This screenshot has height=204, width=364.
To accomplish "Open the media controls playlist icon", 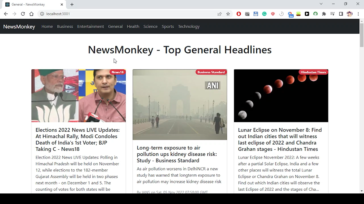I will click(x=333, y=14).
